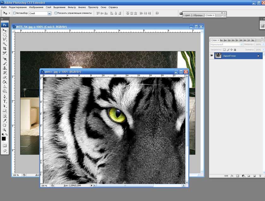The height and width of the screenshot is (201, 265).
Task: Choose the Horizontal Type tool
Action: [x=5, y=101]
